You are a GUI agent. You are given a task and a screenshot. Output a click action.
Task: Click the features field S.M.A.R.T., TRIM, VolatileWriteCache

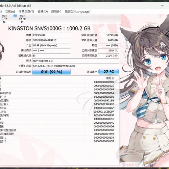[x=76, y=66]
